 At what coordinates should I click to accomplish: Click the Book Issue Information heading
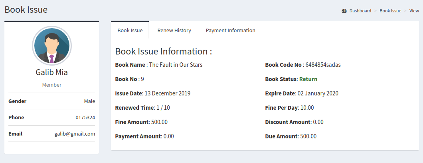tap(163, 51)
